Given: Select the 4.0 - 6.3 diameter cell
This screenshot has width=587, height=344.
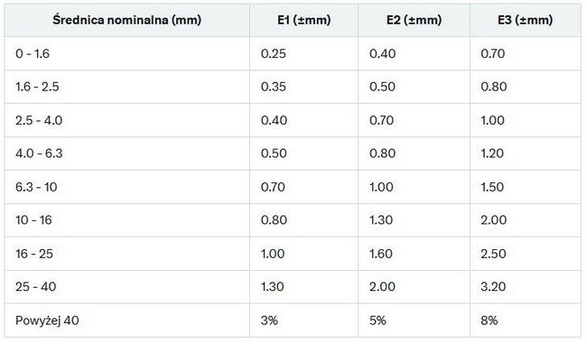Looking at the screenshot, I should [x=127, y=153].
